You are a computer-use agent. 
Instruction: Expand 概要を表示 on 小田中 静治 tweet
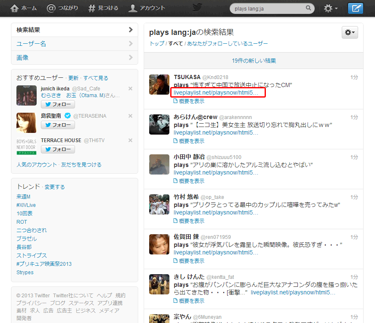point(189,181)
